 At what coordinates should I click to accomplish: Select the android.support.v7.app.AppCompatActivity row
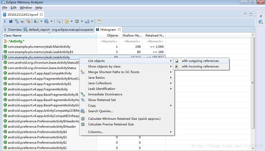(41, 73)
